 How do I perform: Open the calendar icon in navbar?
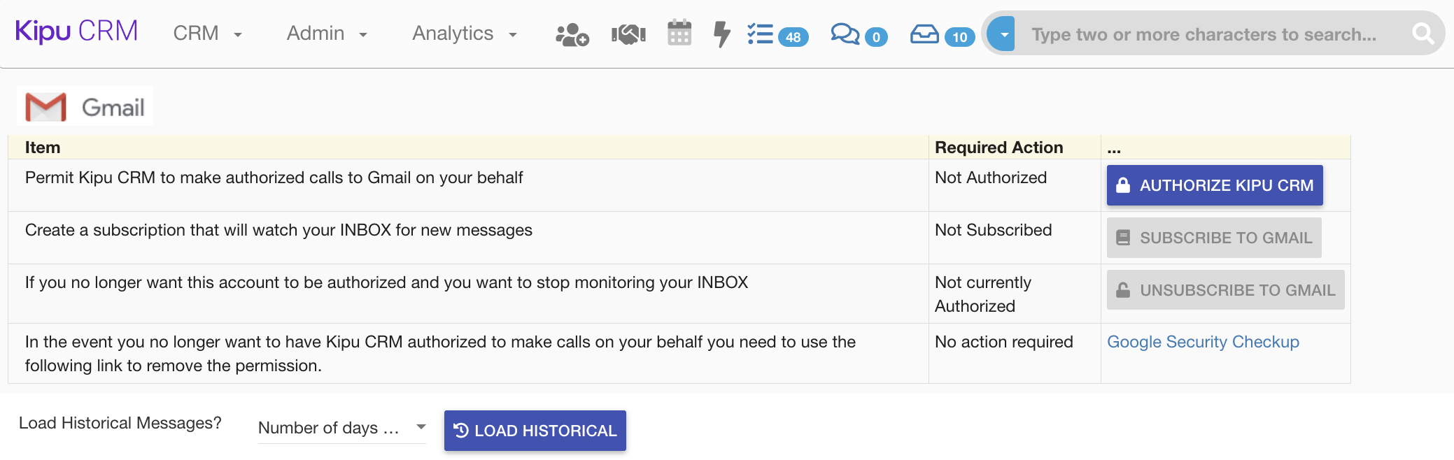point(679,34)
